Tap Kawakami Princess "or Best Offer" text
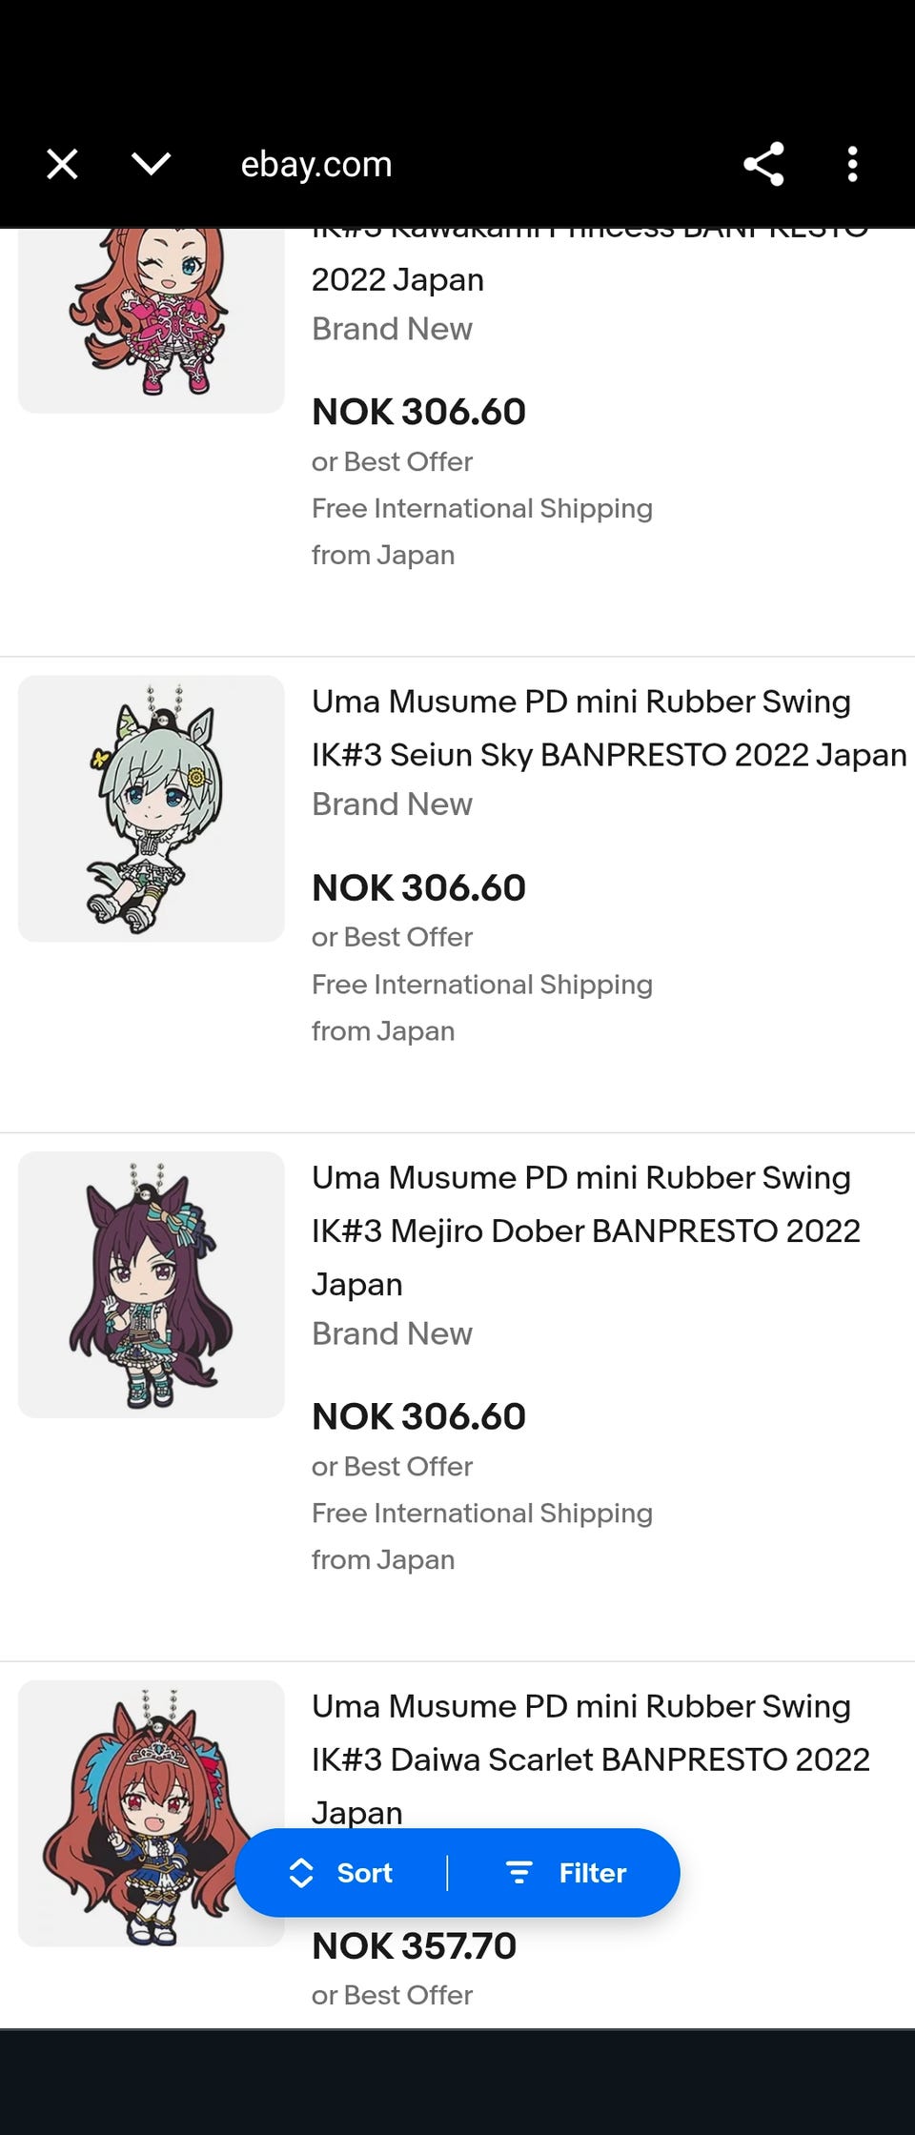The height and width of the screenshot is (2135, 915). 392,461
